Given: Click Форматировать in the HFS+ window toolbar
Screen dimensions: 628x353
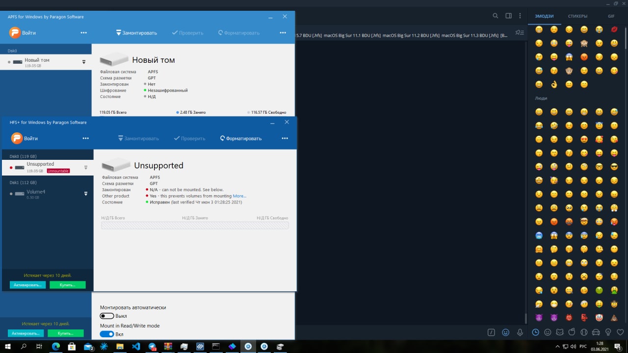Looking at the screenshot, I should tap(240, 138).
